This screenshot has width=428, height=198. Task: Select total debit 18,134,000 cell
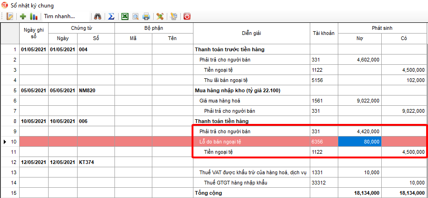point(360,193)
